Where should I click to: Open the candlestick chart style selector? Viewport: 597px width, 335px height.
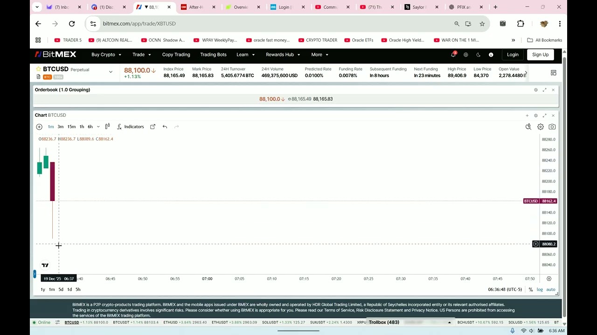pyautogui.click(x=107, y=127)
